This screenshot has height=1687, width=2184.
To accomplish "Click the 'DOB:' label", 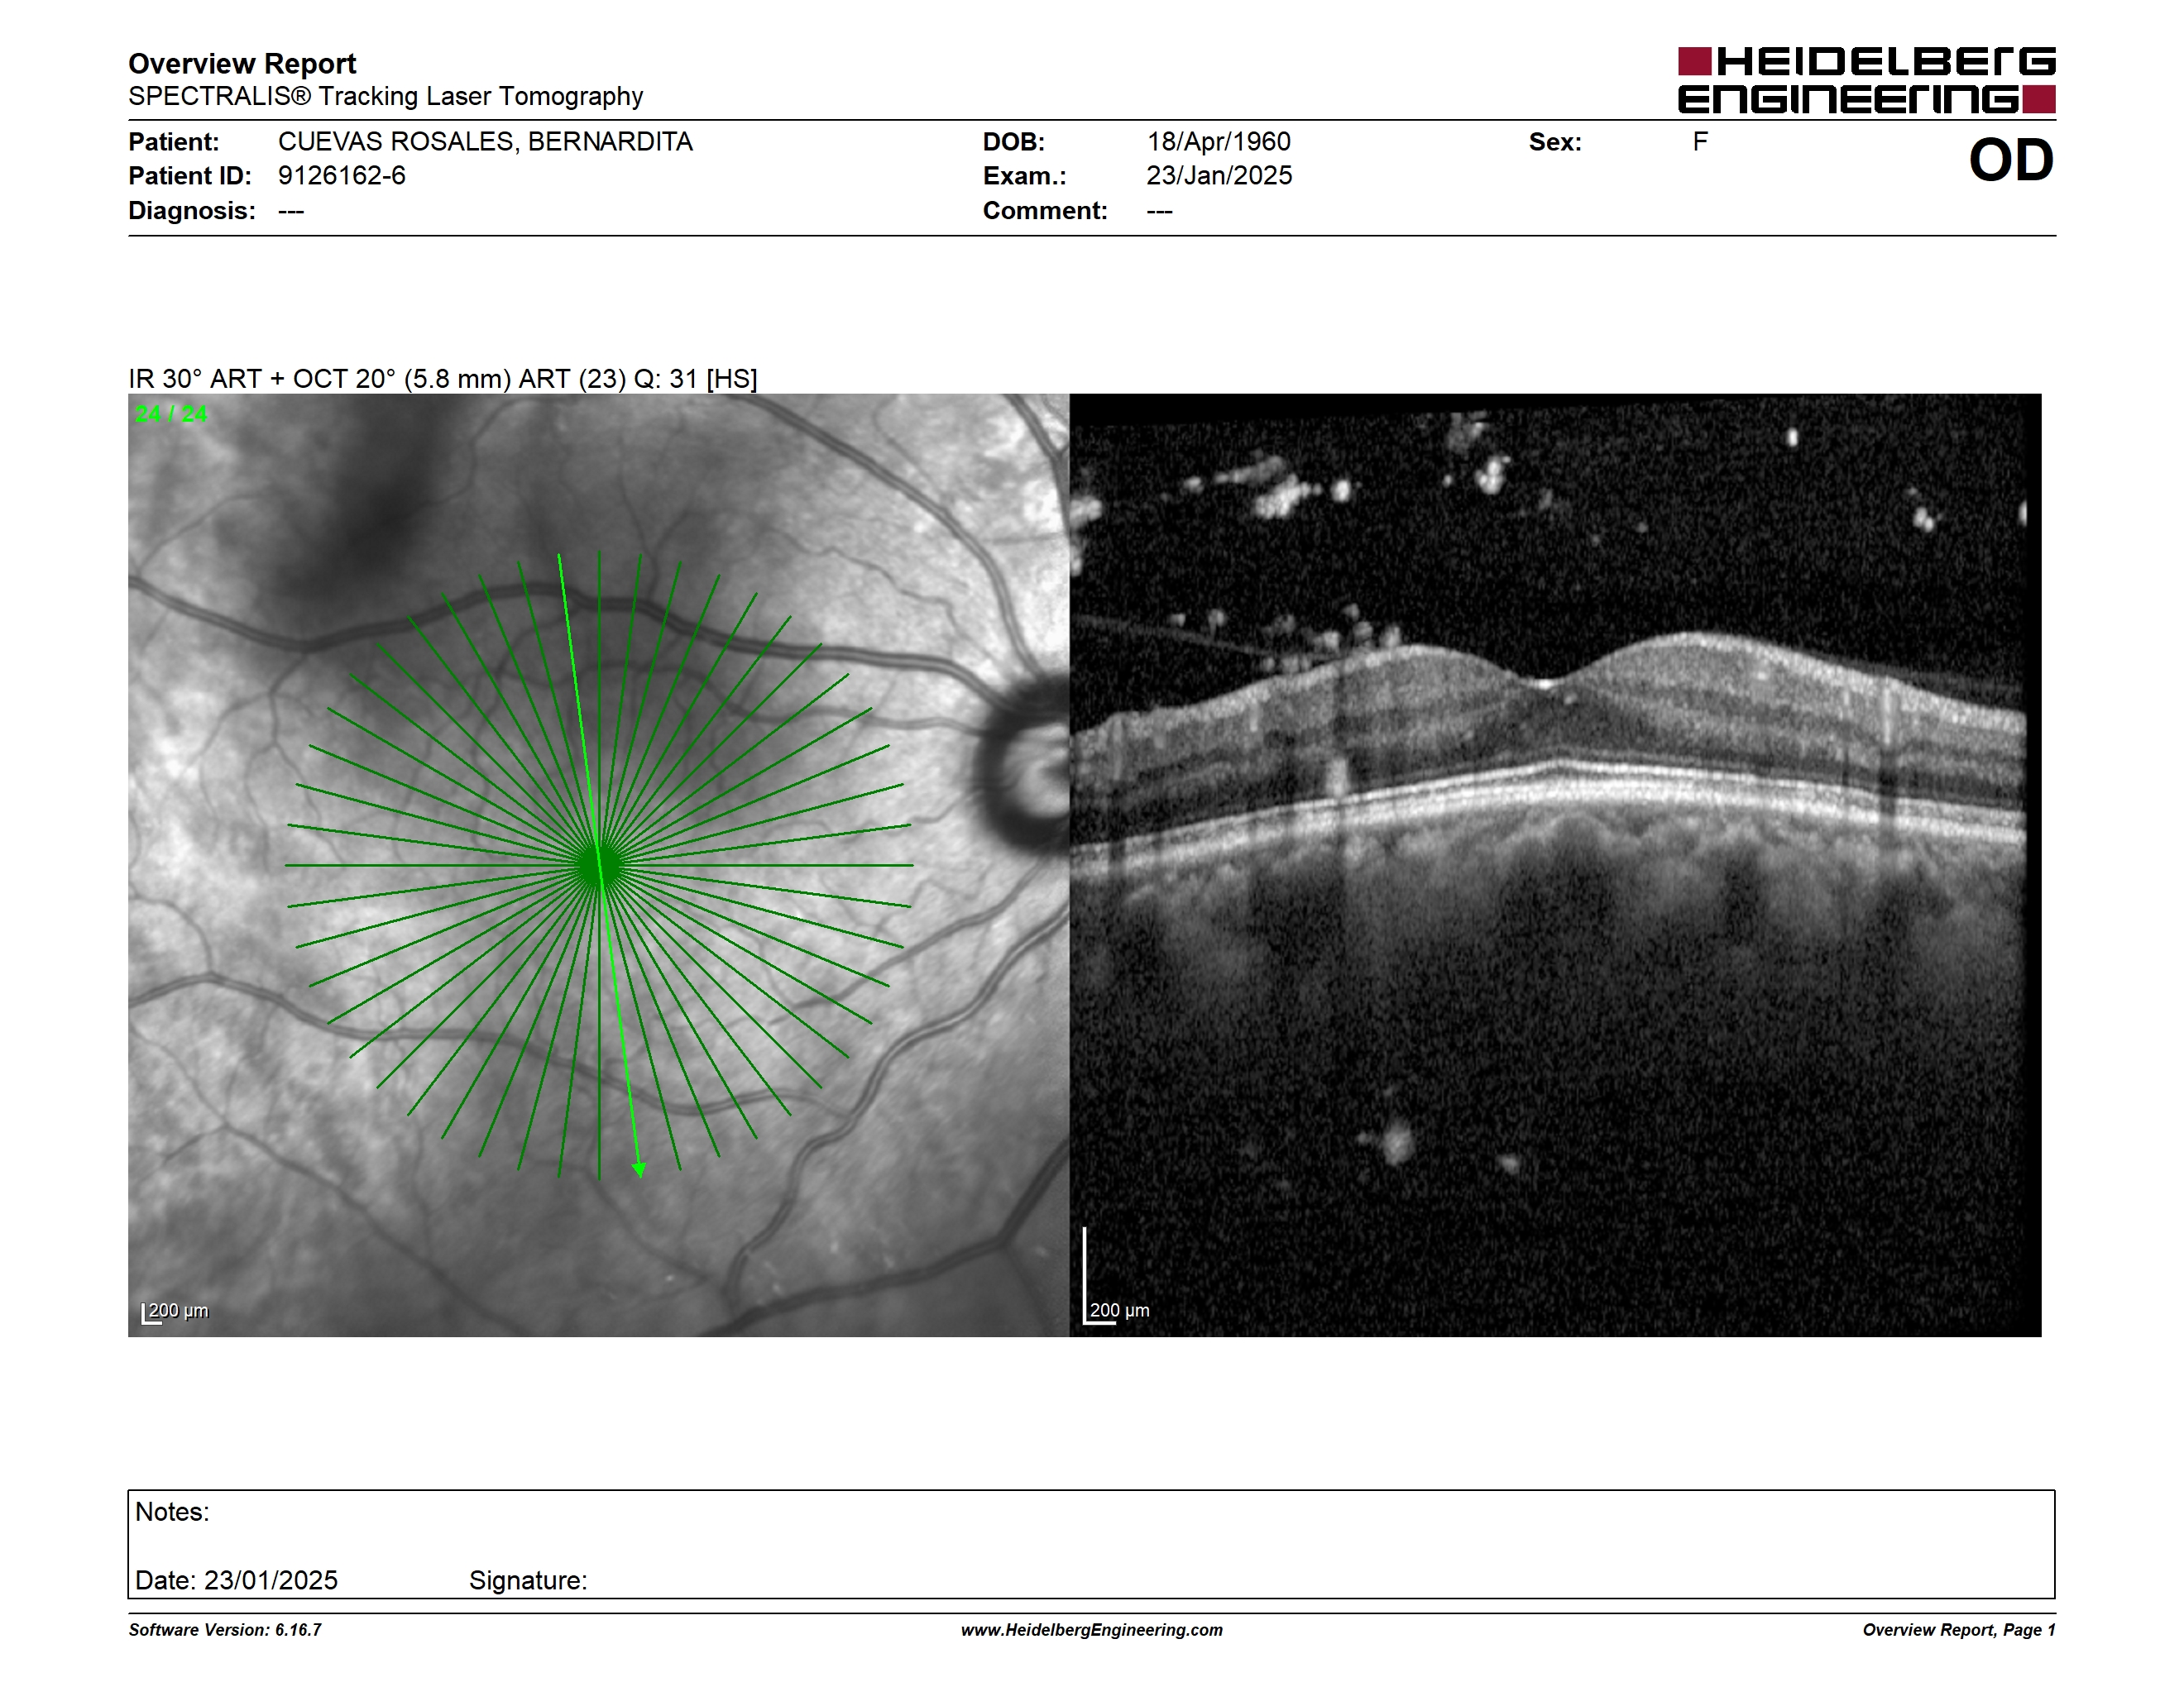I will [1013, 142].
